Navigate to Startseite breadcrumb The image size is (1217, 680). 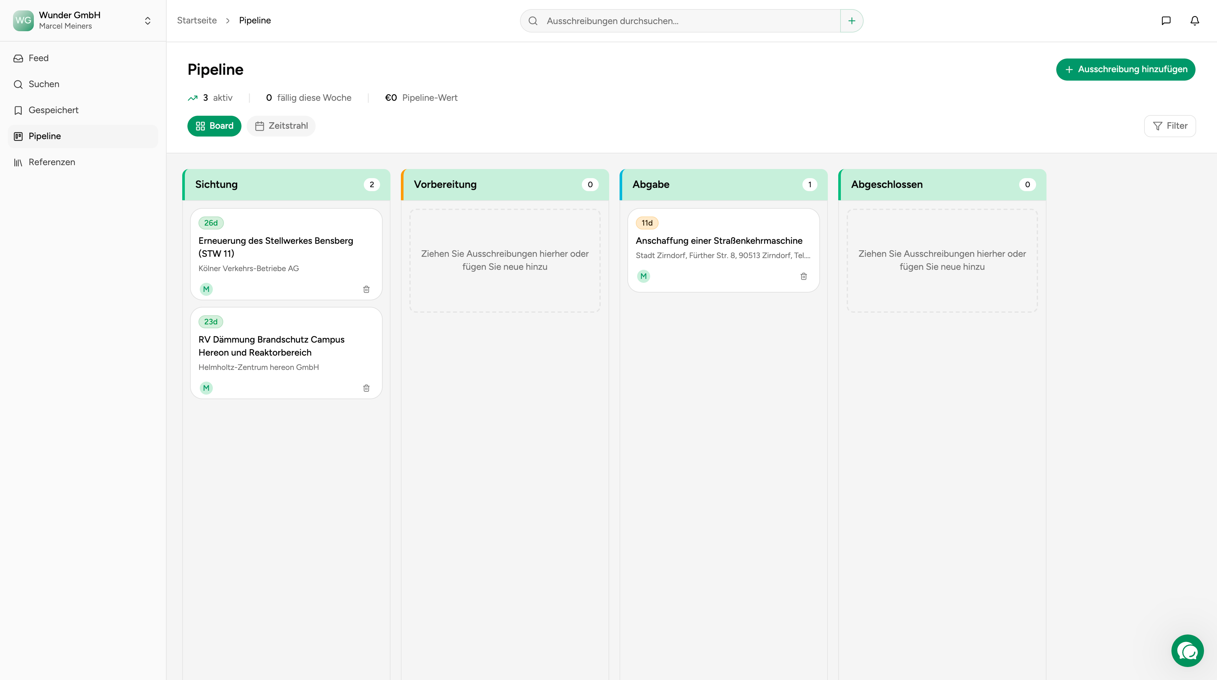point(197,20)
